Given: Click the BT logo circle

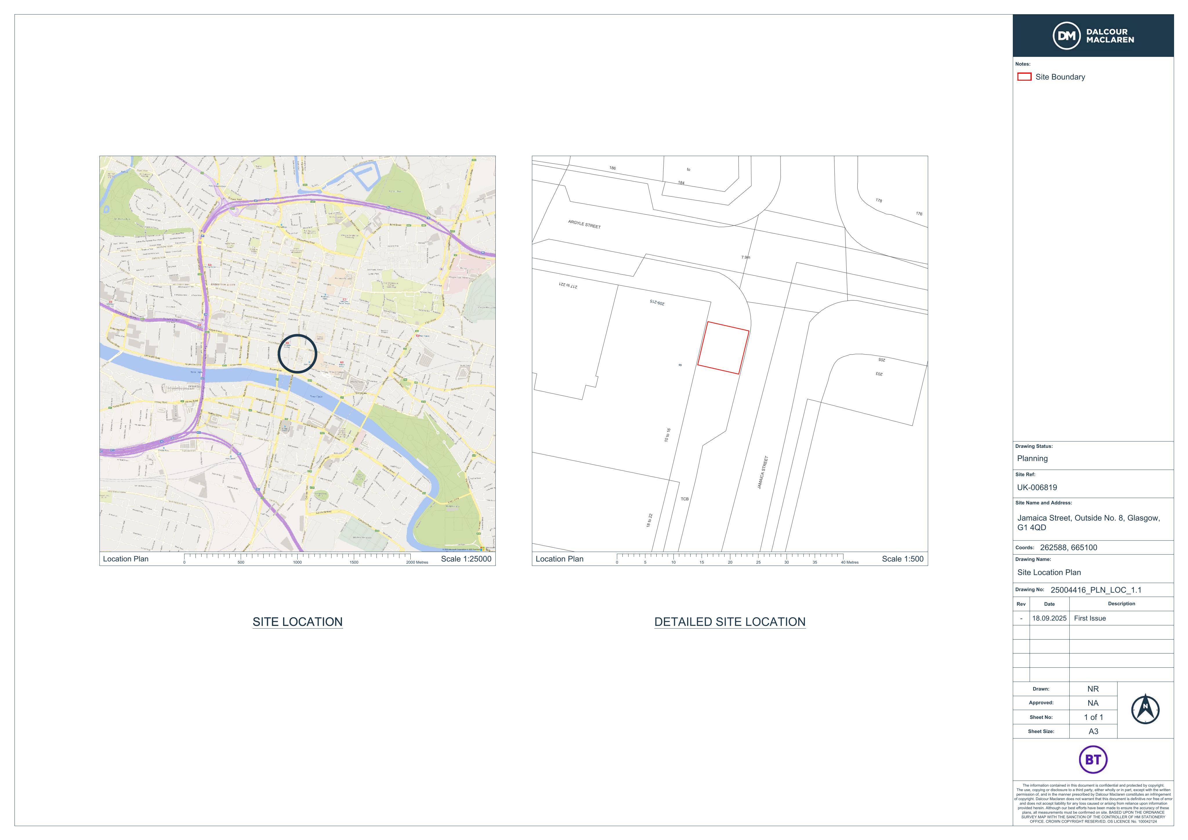Looking at the screenshot, I should click(x=1093, y=759).
